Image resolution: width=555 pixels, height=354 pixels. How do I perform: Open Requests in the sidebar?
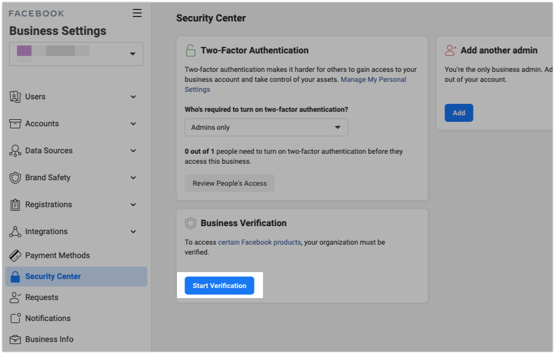(x=41, y=298)
